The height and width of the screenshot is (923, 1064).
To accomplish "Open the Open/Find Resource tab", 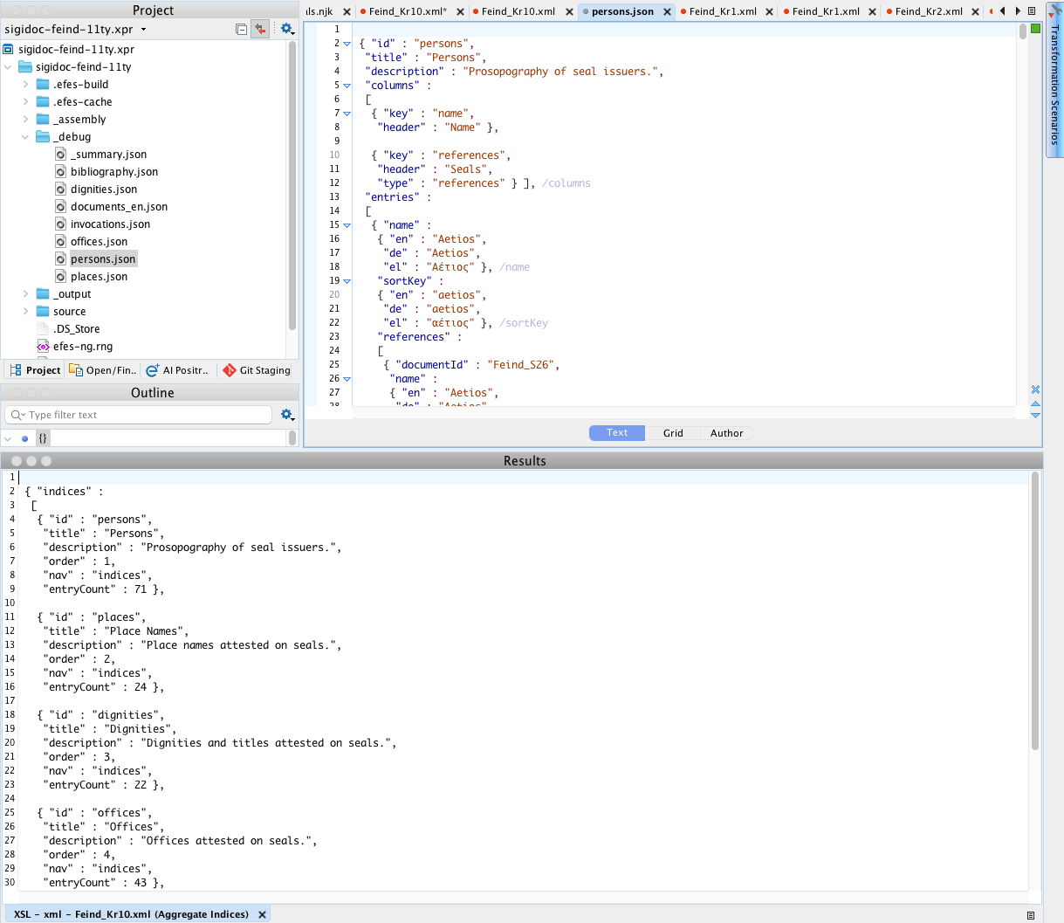I will 103,370.
